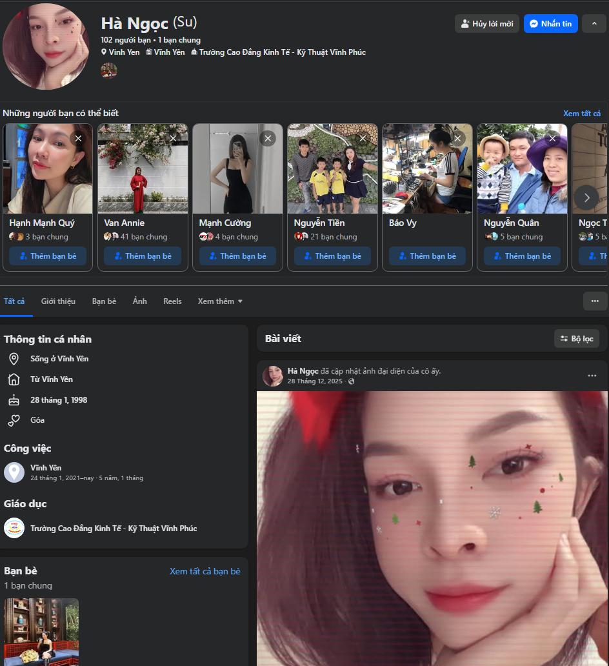
Task: Open the Xem thêm tab dropdown
Action: pos(220,301)
